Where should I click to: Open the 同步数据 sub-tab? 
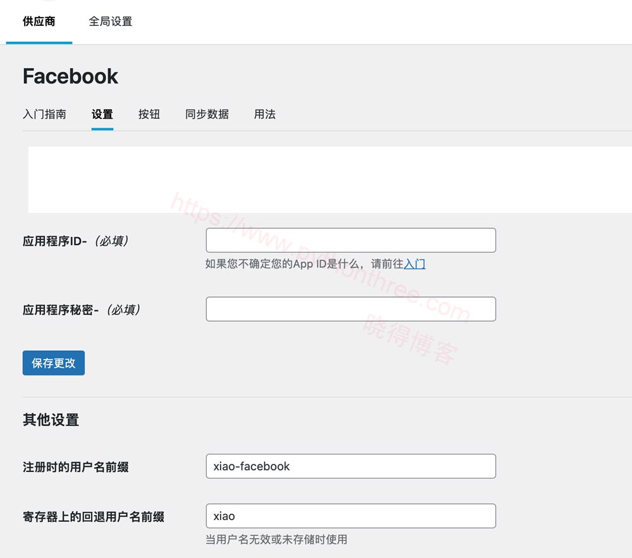[207, 114]
